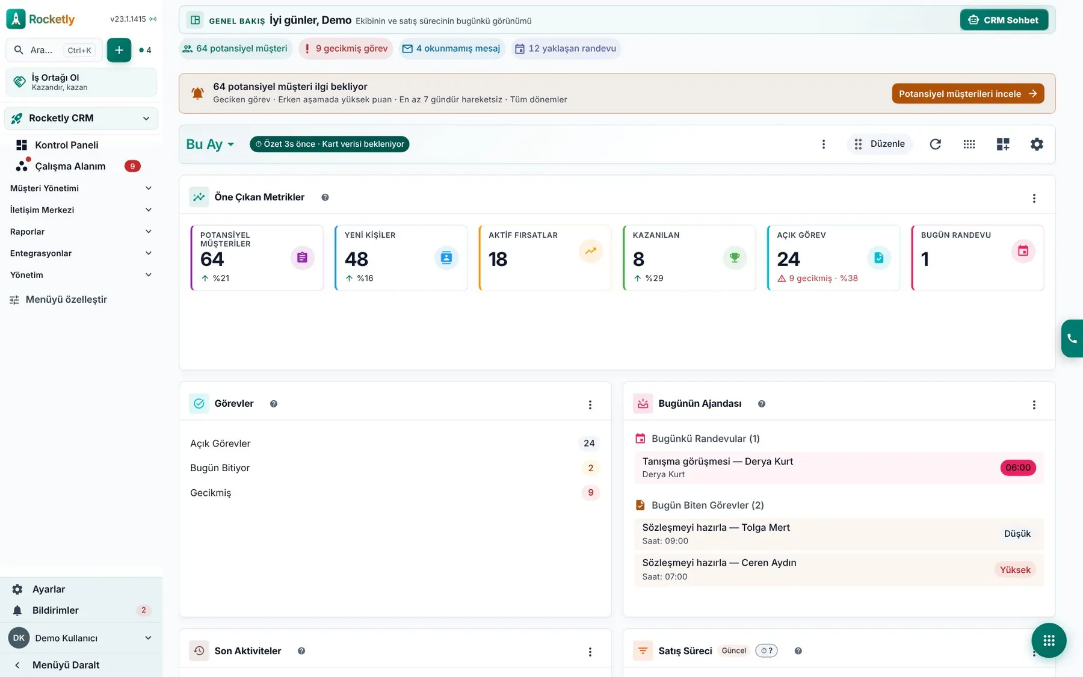Click the 9 gecikmiş görev chip
Screen dimensions: 1083x677
point(346,49)
